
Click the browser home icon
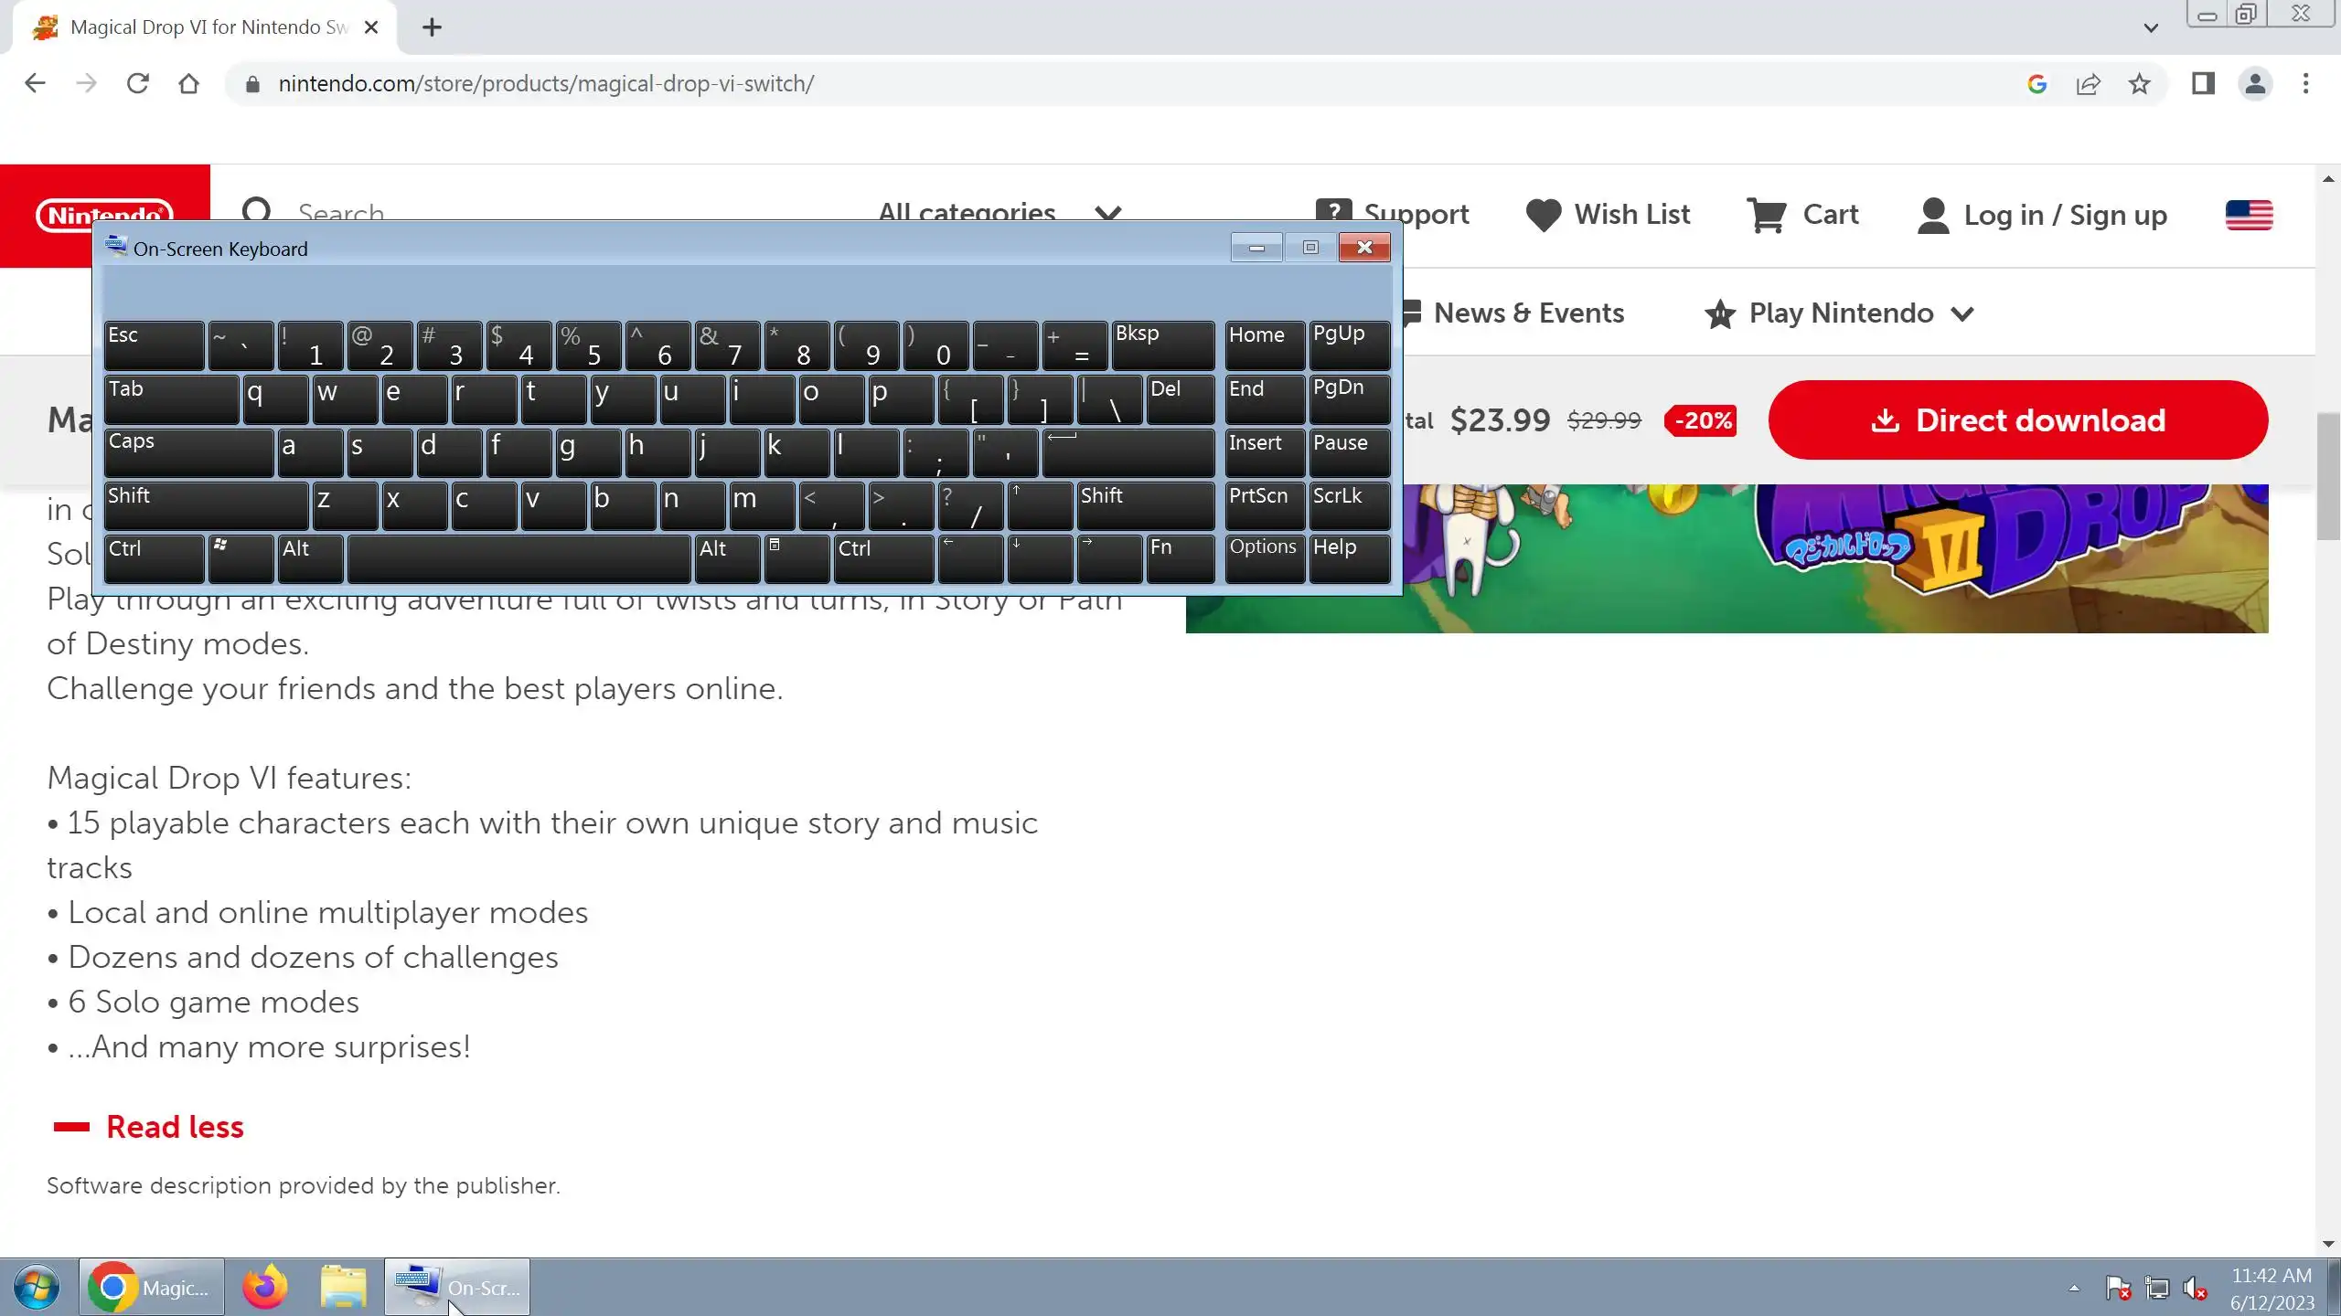pyautogui.click(x=188, y=84)
